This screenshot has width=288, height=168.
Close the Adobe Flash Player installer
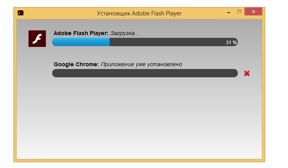click(253, 11)
